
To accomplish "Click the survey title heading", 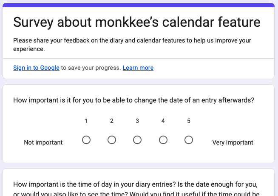I will click(137, 22).
